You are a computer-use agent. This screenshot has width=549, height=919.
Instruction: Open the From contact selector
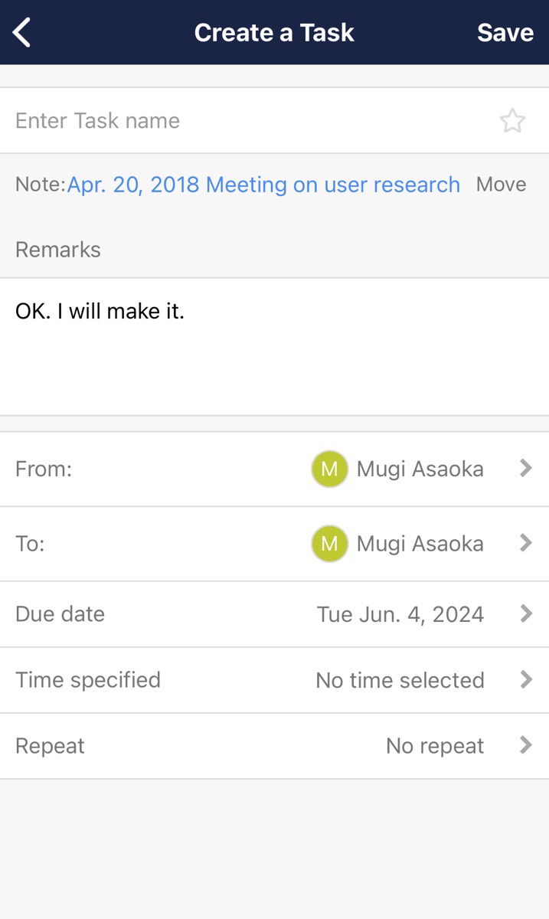(527, 469)
